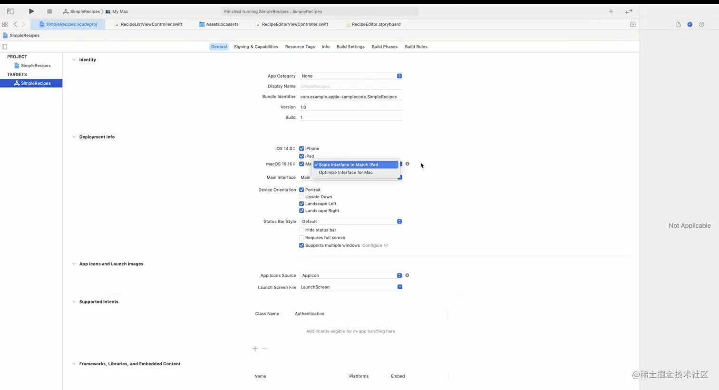Open Build Settings tab
Image resolution: width=719 pixels, height=390 pixels.
(350, 47)
